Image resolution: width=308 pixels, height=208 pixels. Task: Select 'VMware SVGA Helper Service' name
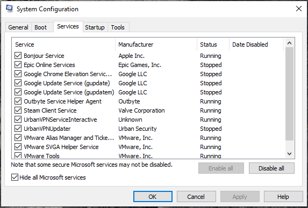click(61, 147)
